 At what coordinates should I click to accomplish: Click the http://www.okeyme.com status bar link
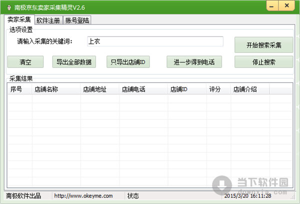tap(83, 196)
